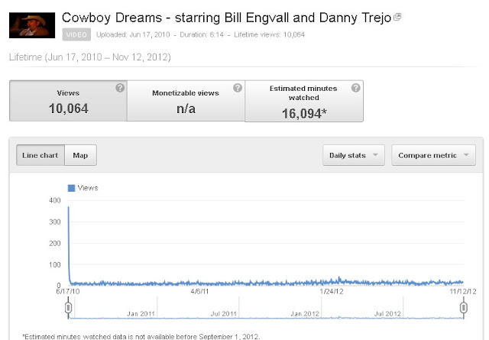Click Estimated minutes watched help icon

(356, 88)
